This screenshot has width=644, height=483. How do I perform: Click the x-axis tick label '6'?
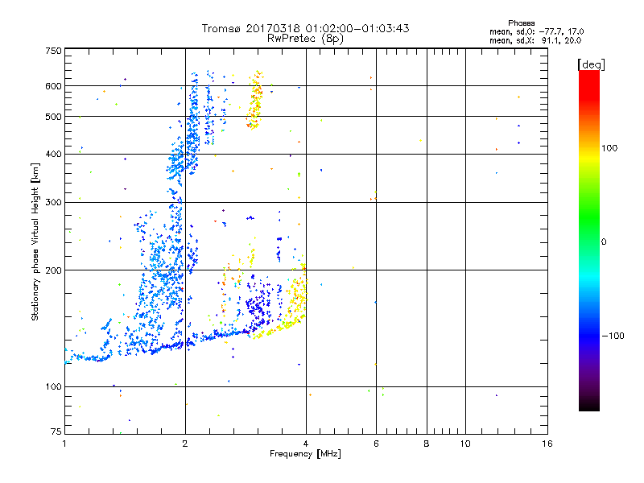[x=376, y=444]
